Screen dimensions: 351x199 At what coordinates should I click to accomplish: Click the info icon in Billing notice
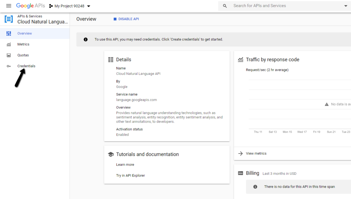click(x=255, y=187)
